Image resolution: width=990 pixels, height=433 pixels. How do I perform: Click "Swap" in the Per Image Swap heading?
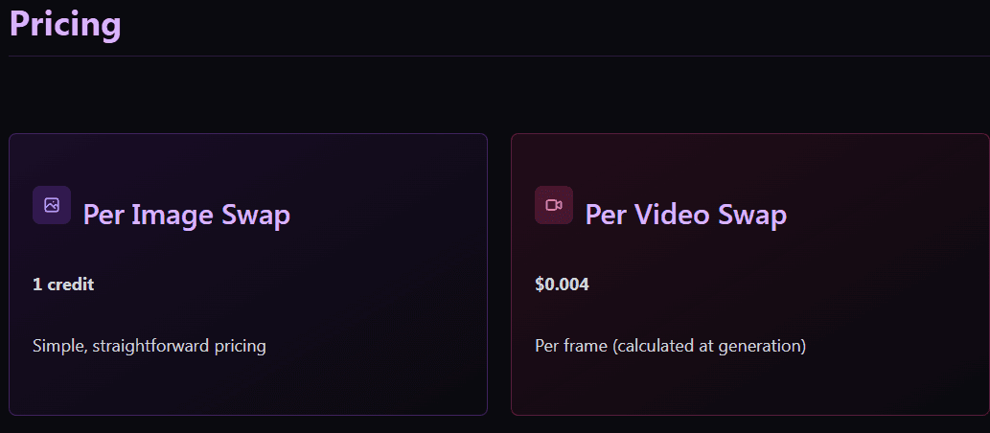256,215
